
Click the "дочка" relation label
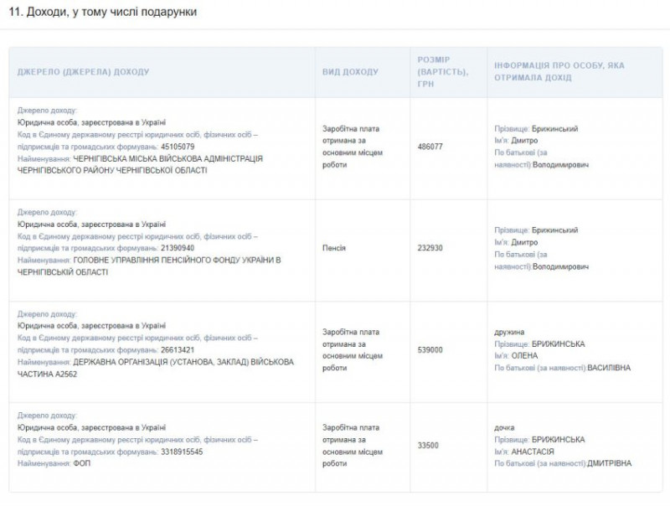point(505,427)
